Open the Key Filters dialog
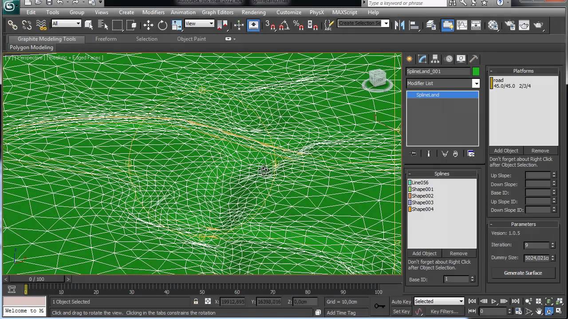Viewport: 568px width, 319px height. [444, 311]
